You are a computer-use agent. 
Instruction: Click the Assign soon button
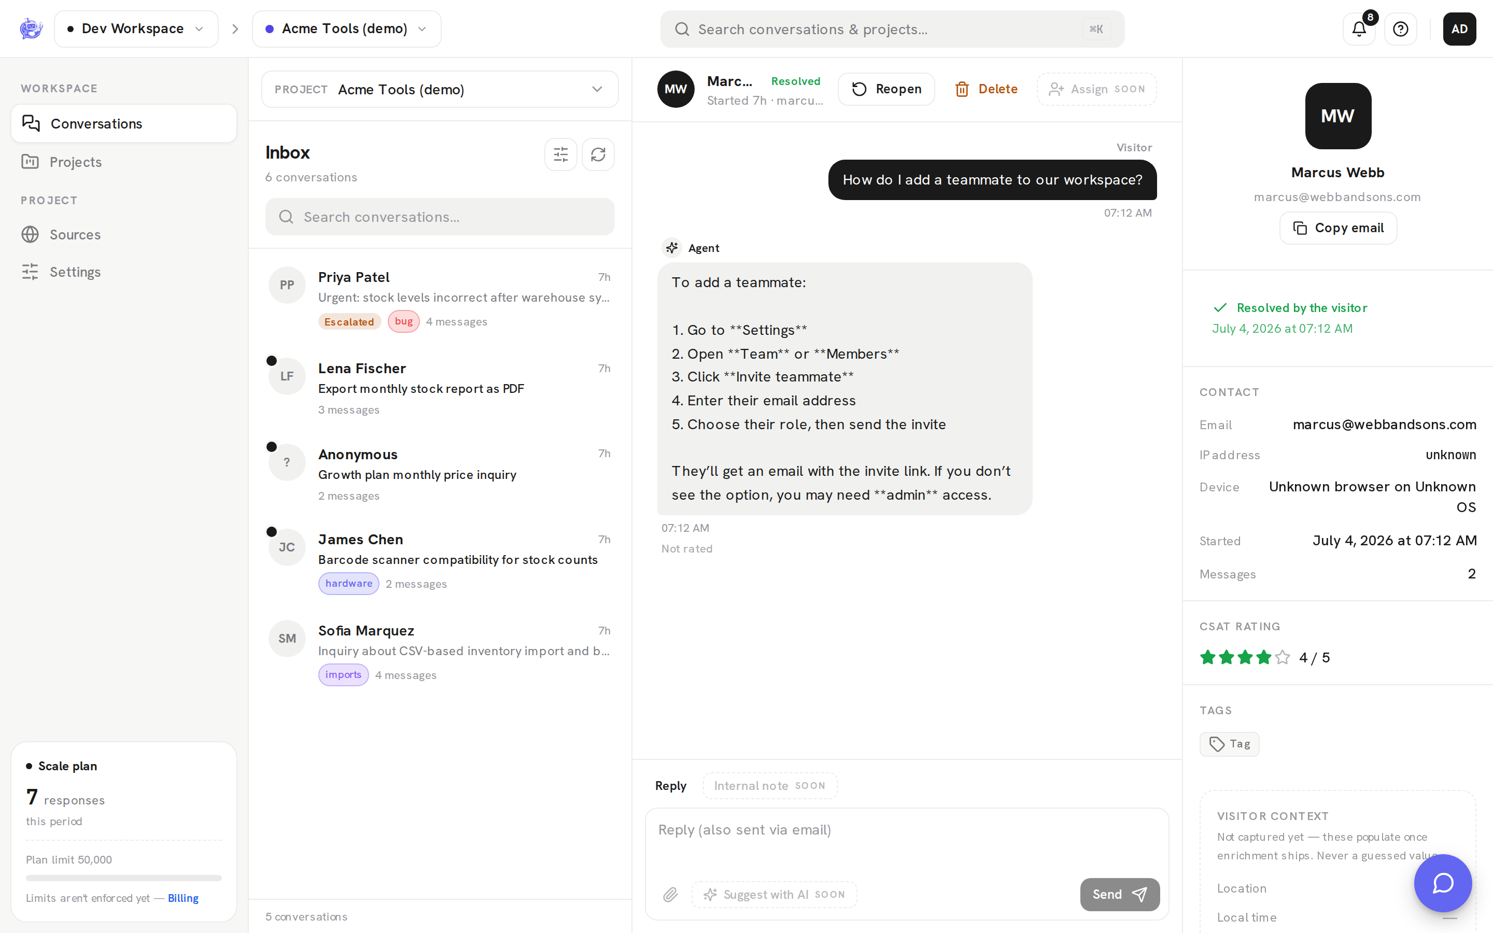(1096, 89)
